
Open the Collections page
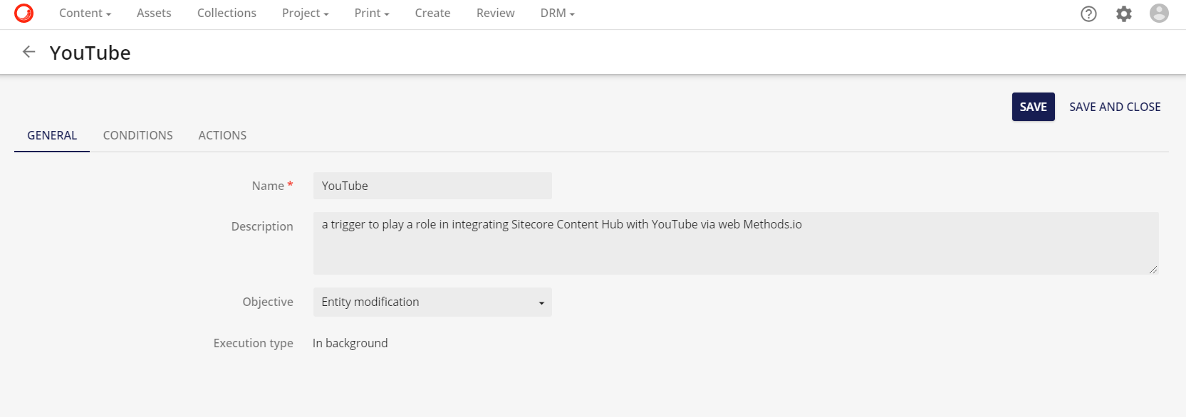pyautogui.click(x=227, y=13)
